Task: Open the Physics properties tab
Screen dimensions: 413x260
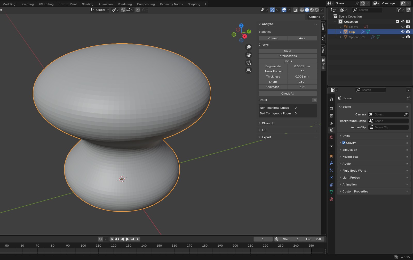Action: (331, 178)
